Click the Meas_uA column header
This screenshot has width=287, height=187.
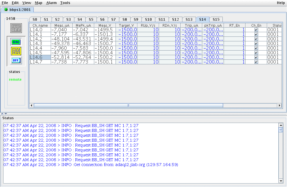pos(62,25)
